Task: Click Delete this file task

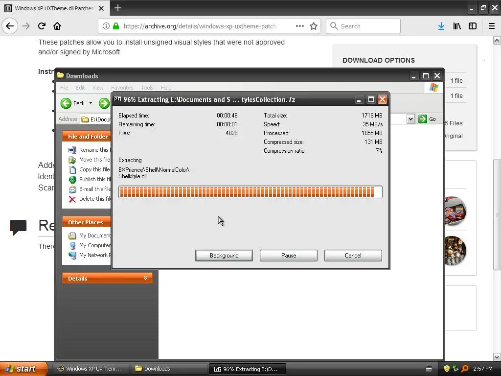Action: click(x=89, y=199)
